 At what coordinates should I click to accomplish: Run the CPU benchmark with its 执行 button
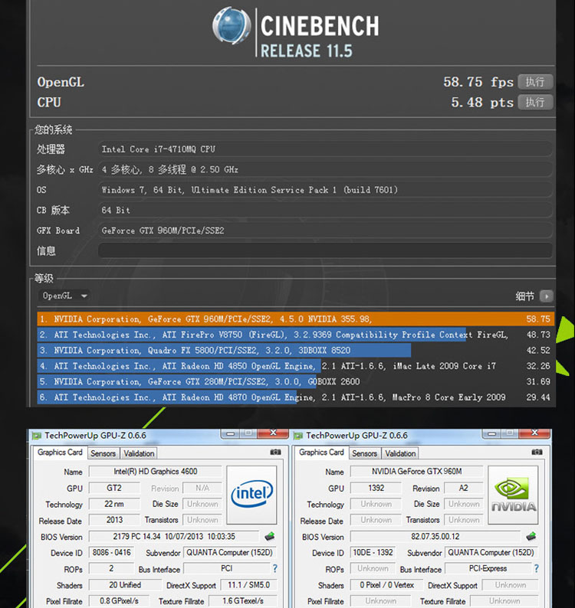click(535, 103)
